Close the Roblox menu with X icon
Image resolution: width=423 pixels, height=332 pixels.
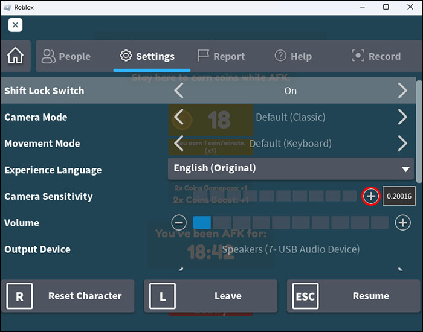point(15,25)
